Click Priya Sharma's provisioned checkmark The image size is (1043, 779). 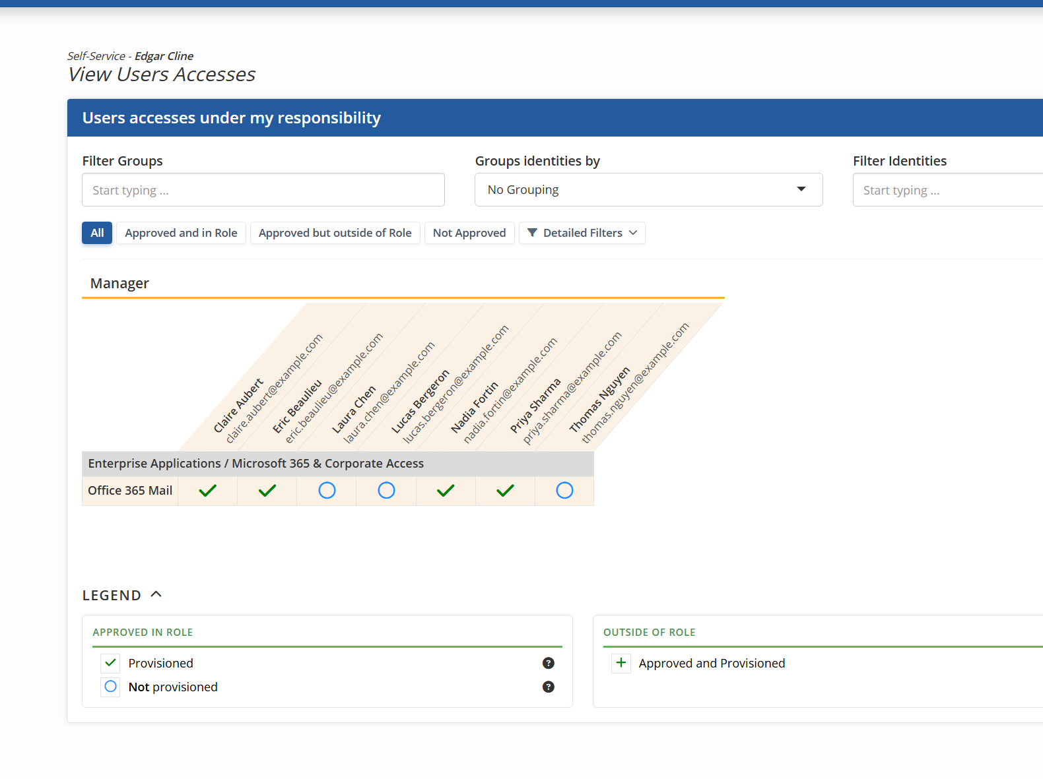pyautogui.click(x=505, y=491)
